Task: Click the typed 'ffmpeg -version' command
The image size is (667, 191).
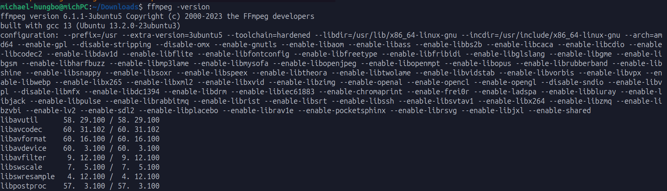Action: point(178,7)
